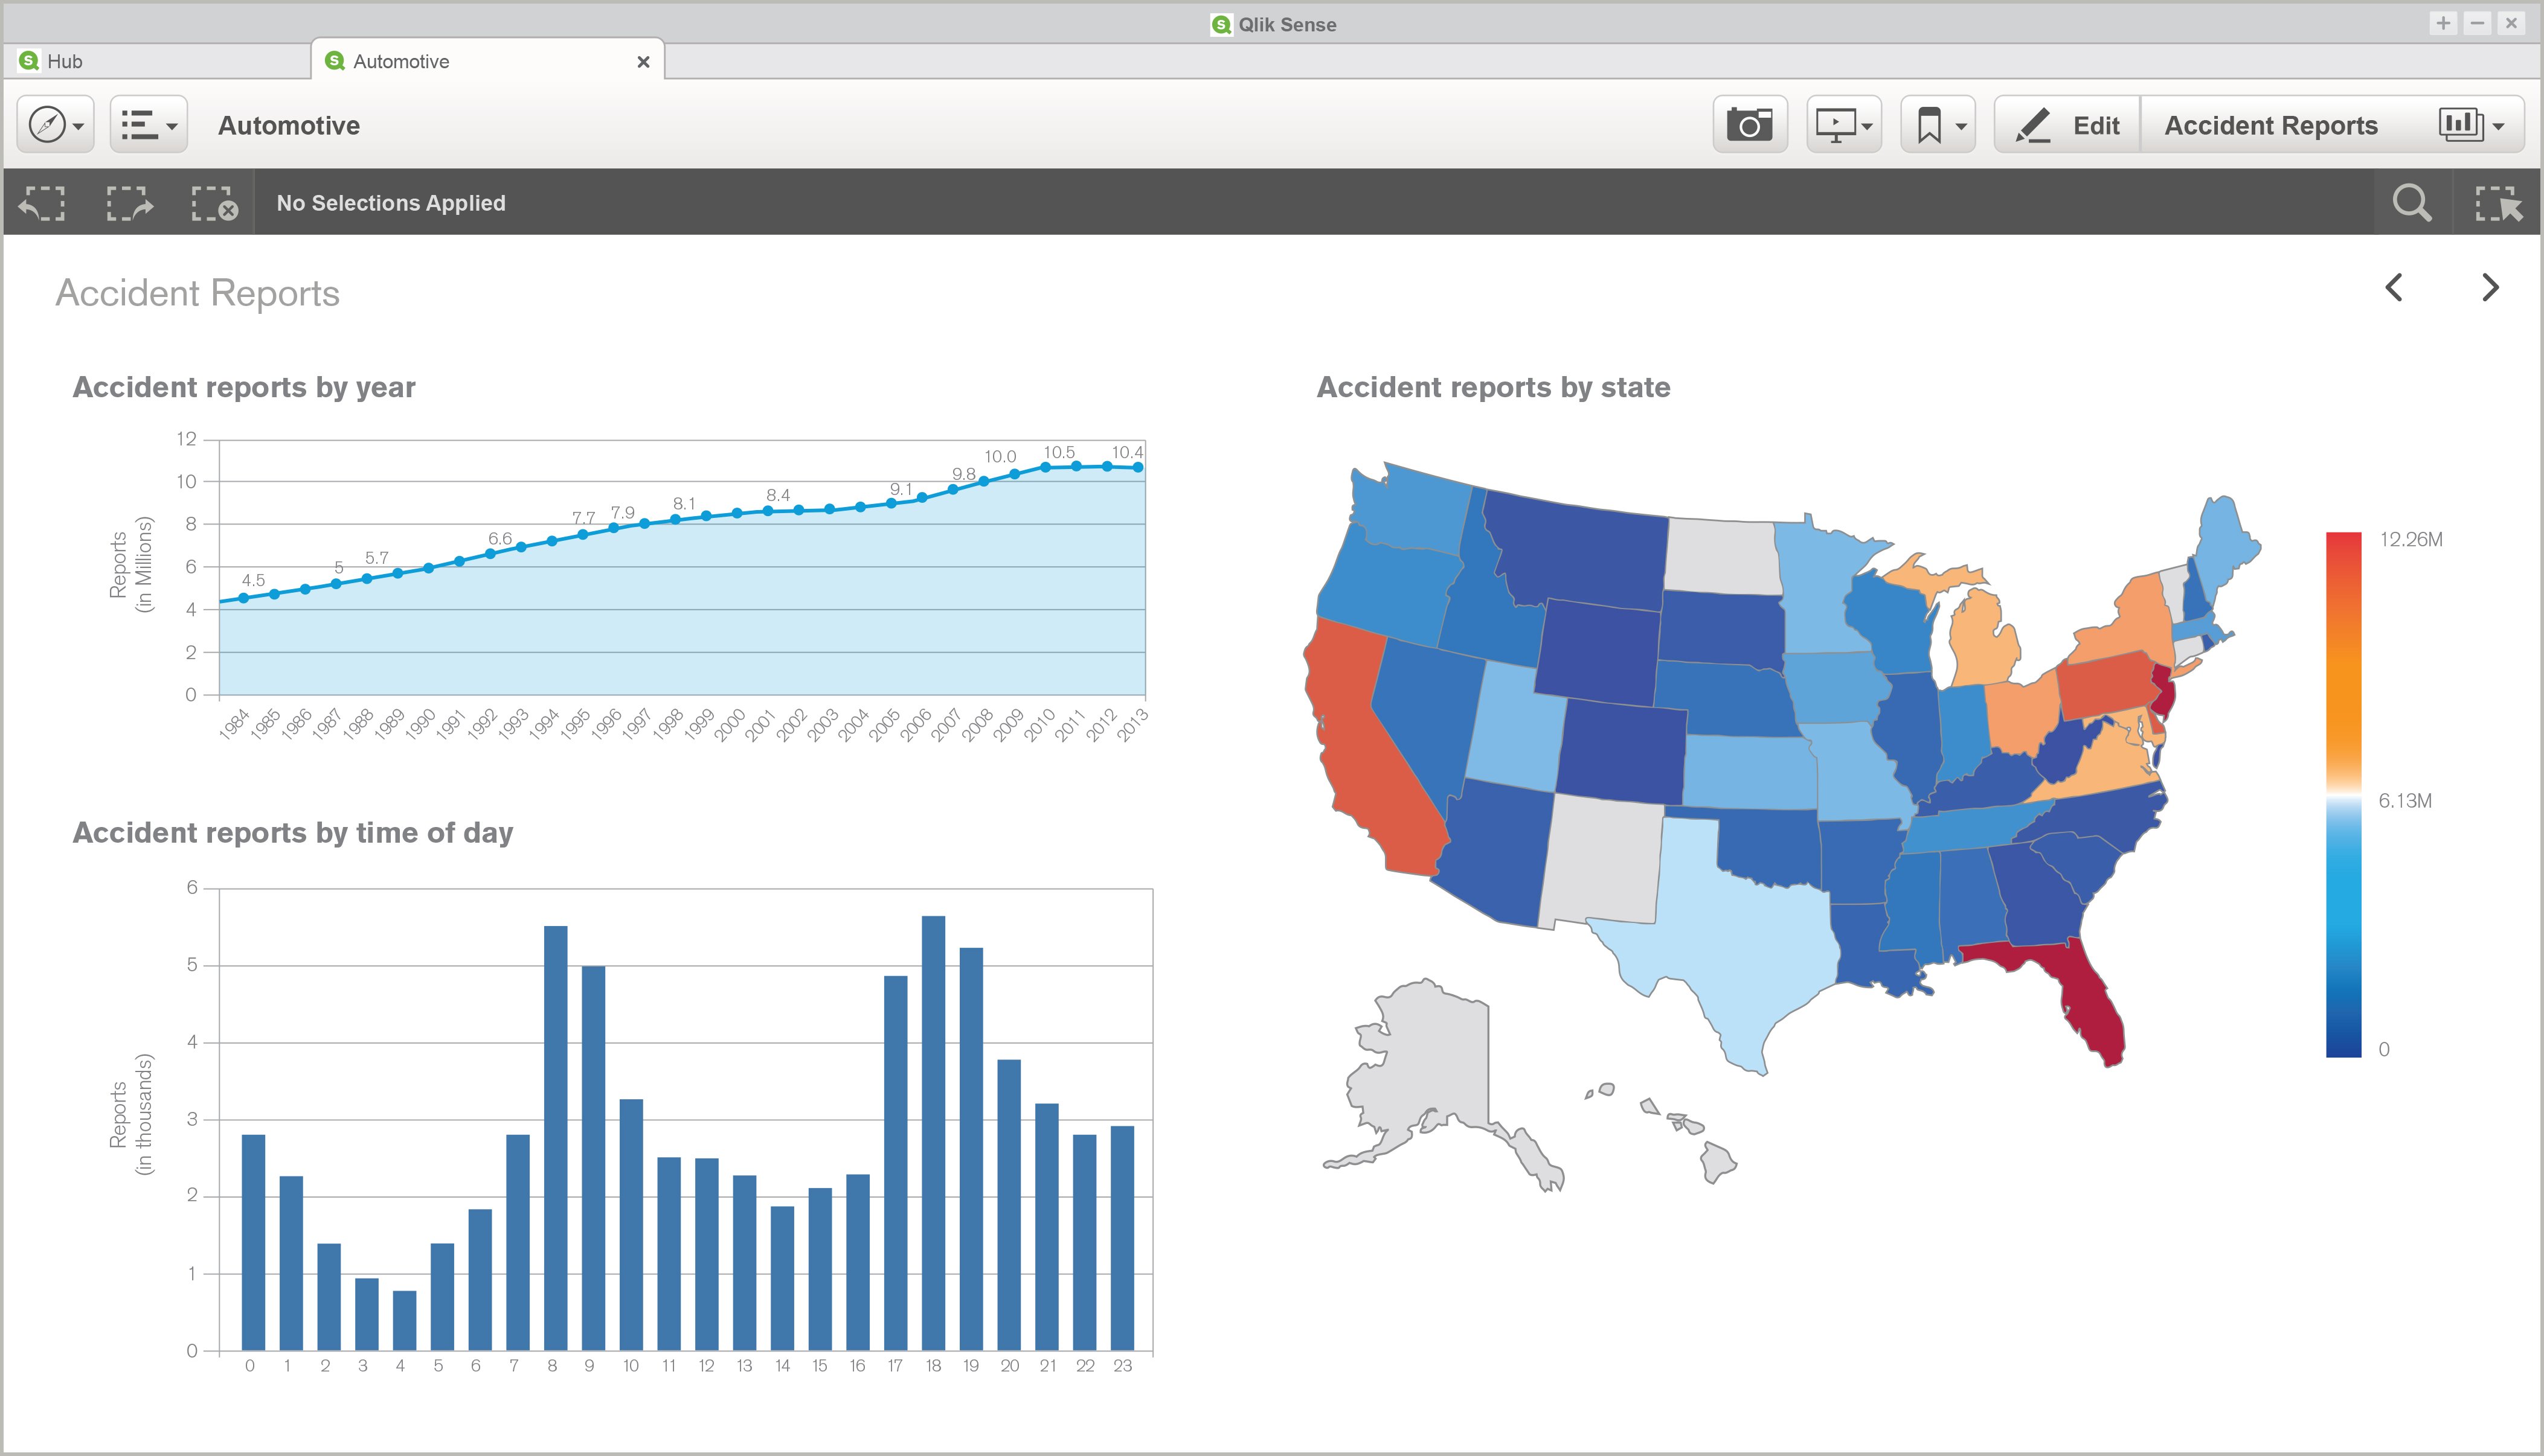Go to next sheet arrow

(x=2490, y=288)
